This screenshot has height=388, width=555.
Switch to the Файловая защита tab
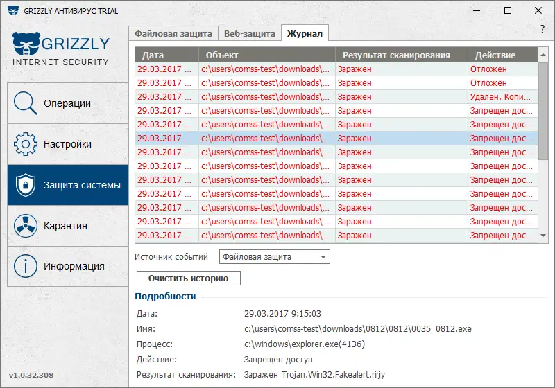pyautogui.click(x=173, y=33)
